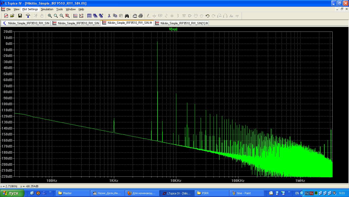Viewport: 349px width, 197px height.
Task: Click the Copy toolbar icon
Action: coord(115,16)
